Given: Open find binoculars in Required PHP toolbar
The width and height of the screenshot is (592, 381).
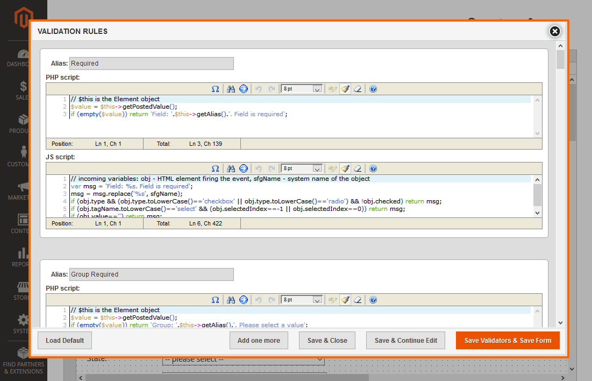Looking at the screenshot, I should point(231,89).
